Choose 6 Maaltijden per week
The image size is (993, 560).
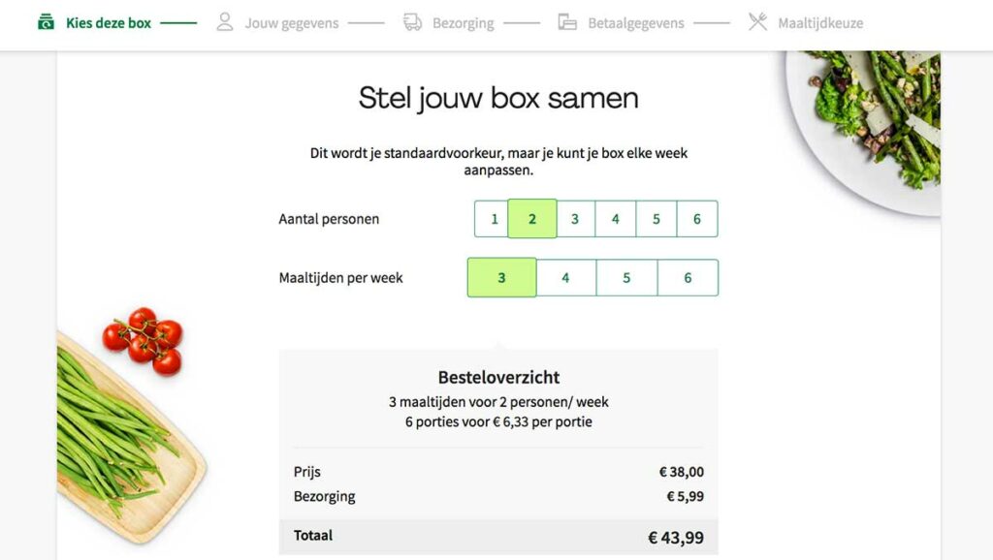[x=688, y=278]
